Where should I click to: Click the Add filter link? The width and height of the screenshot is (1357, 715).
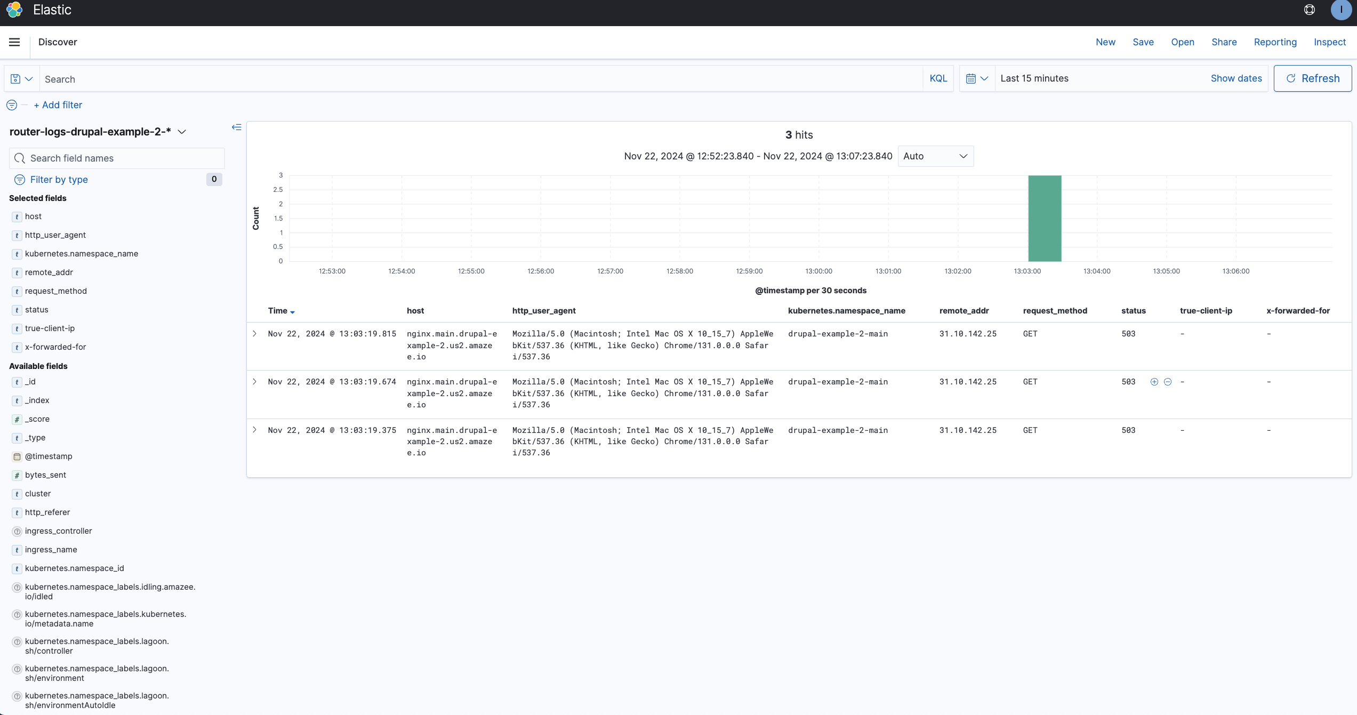pyautogui.click(x=58, y=105)
